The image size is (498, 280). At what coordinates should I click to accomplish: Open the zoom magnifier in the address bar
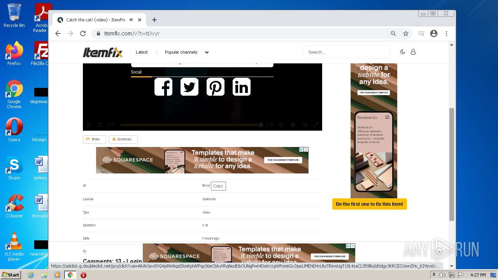(x=393, y=33)
